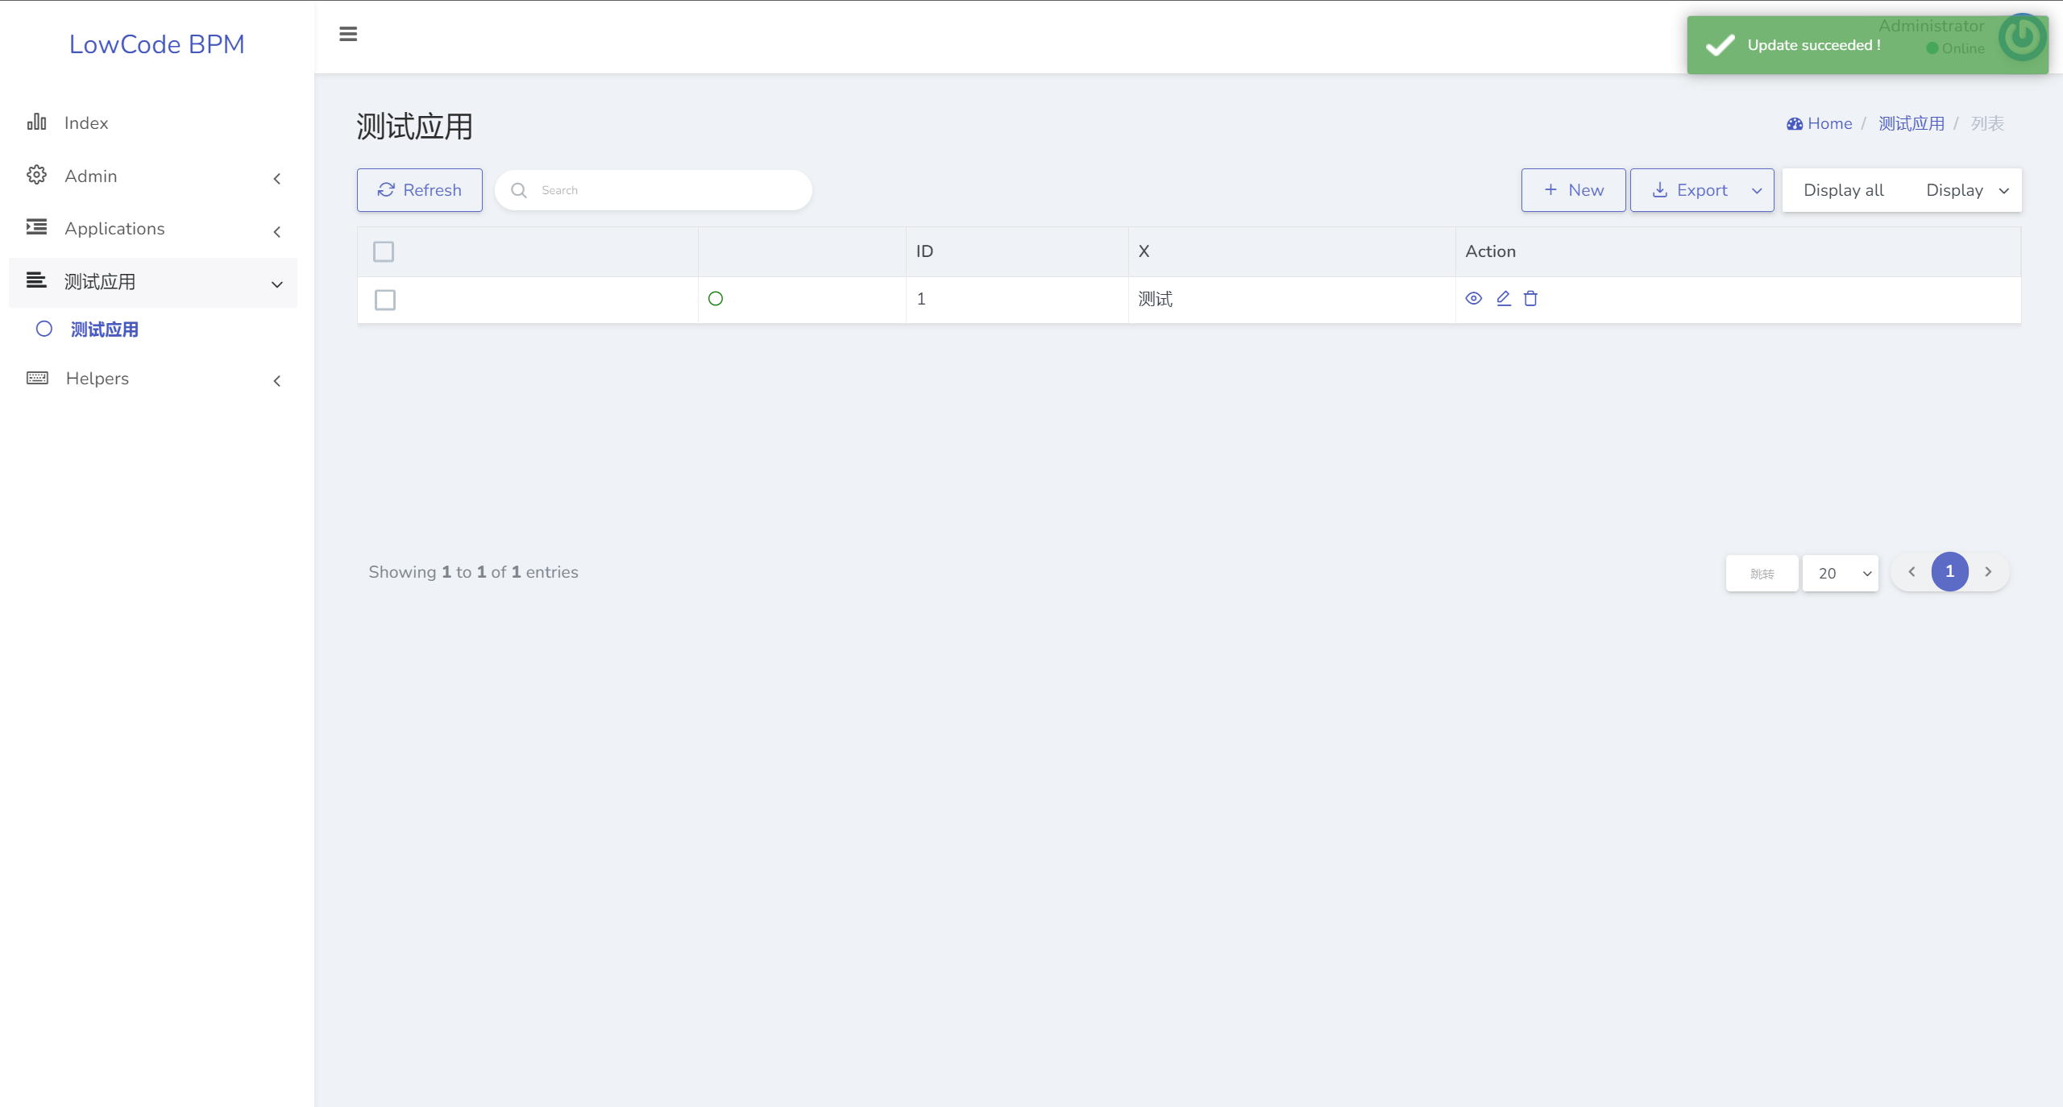Open the page size 20 dropdown

(x=1841, y=574)
